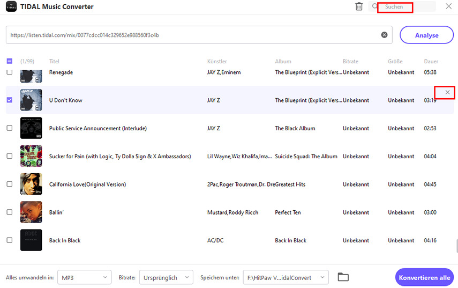The width and height of the screenshot is (458, 288).
Task: Open the MP3 format dropdown
Action: (85, 277)
